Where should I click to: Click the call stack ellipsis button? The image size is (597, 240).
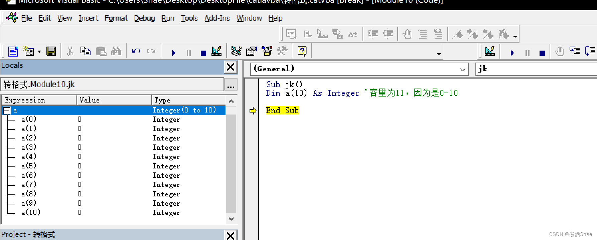tap(231, 85)
